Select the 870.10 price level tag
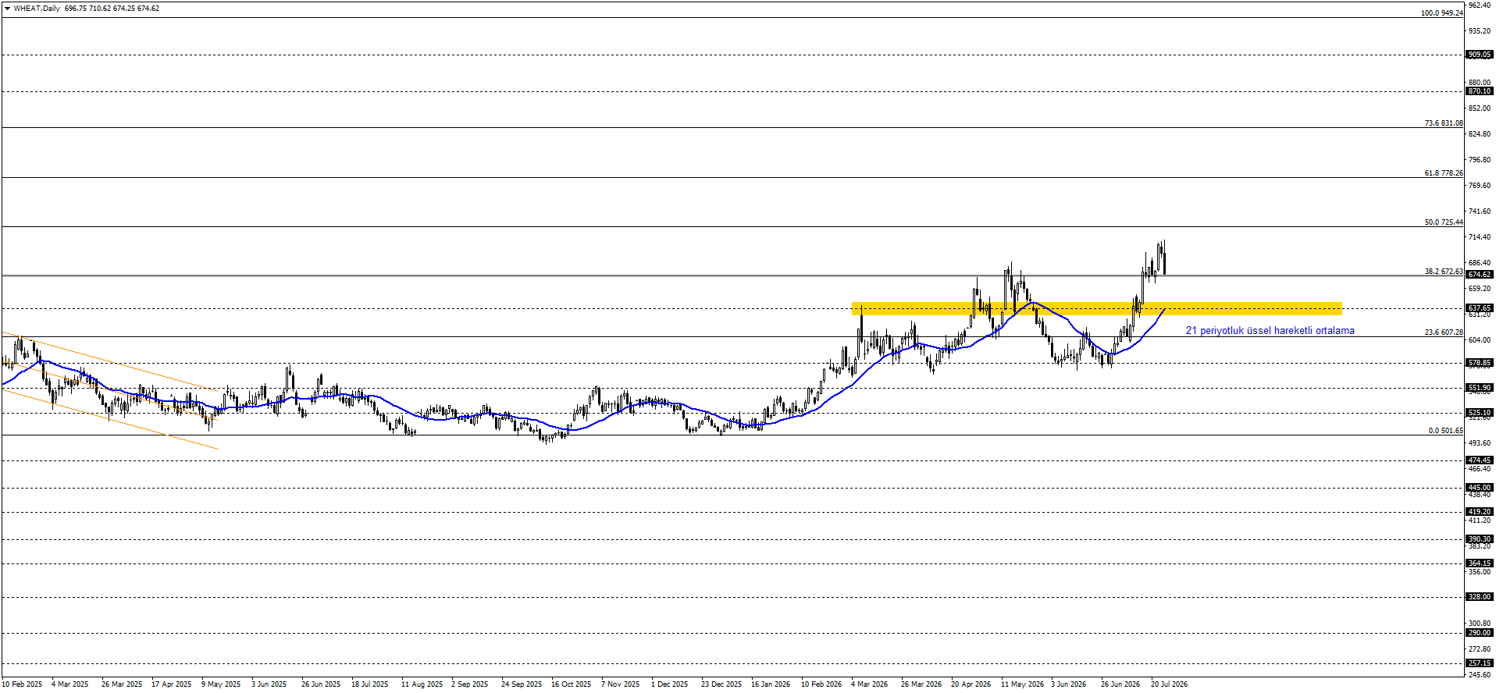 [x=1480, y=91]
